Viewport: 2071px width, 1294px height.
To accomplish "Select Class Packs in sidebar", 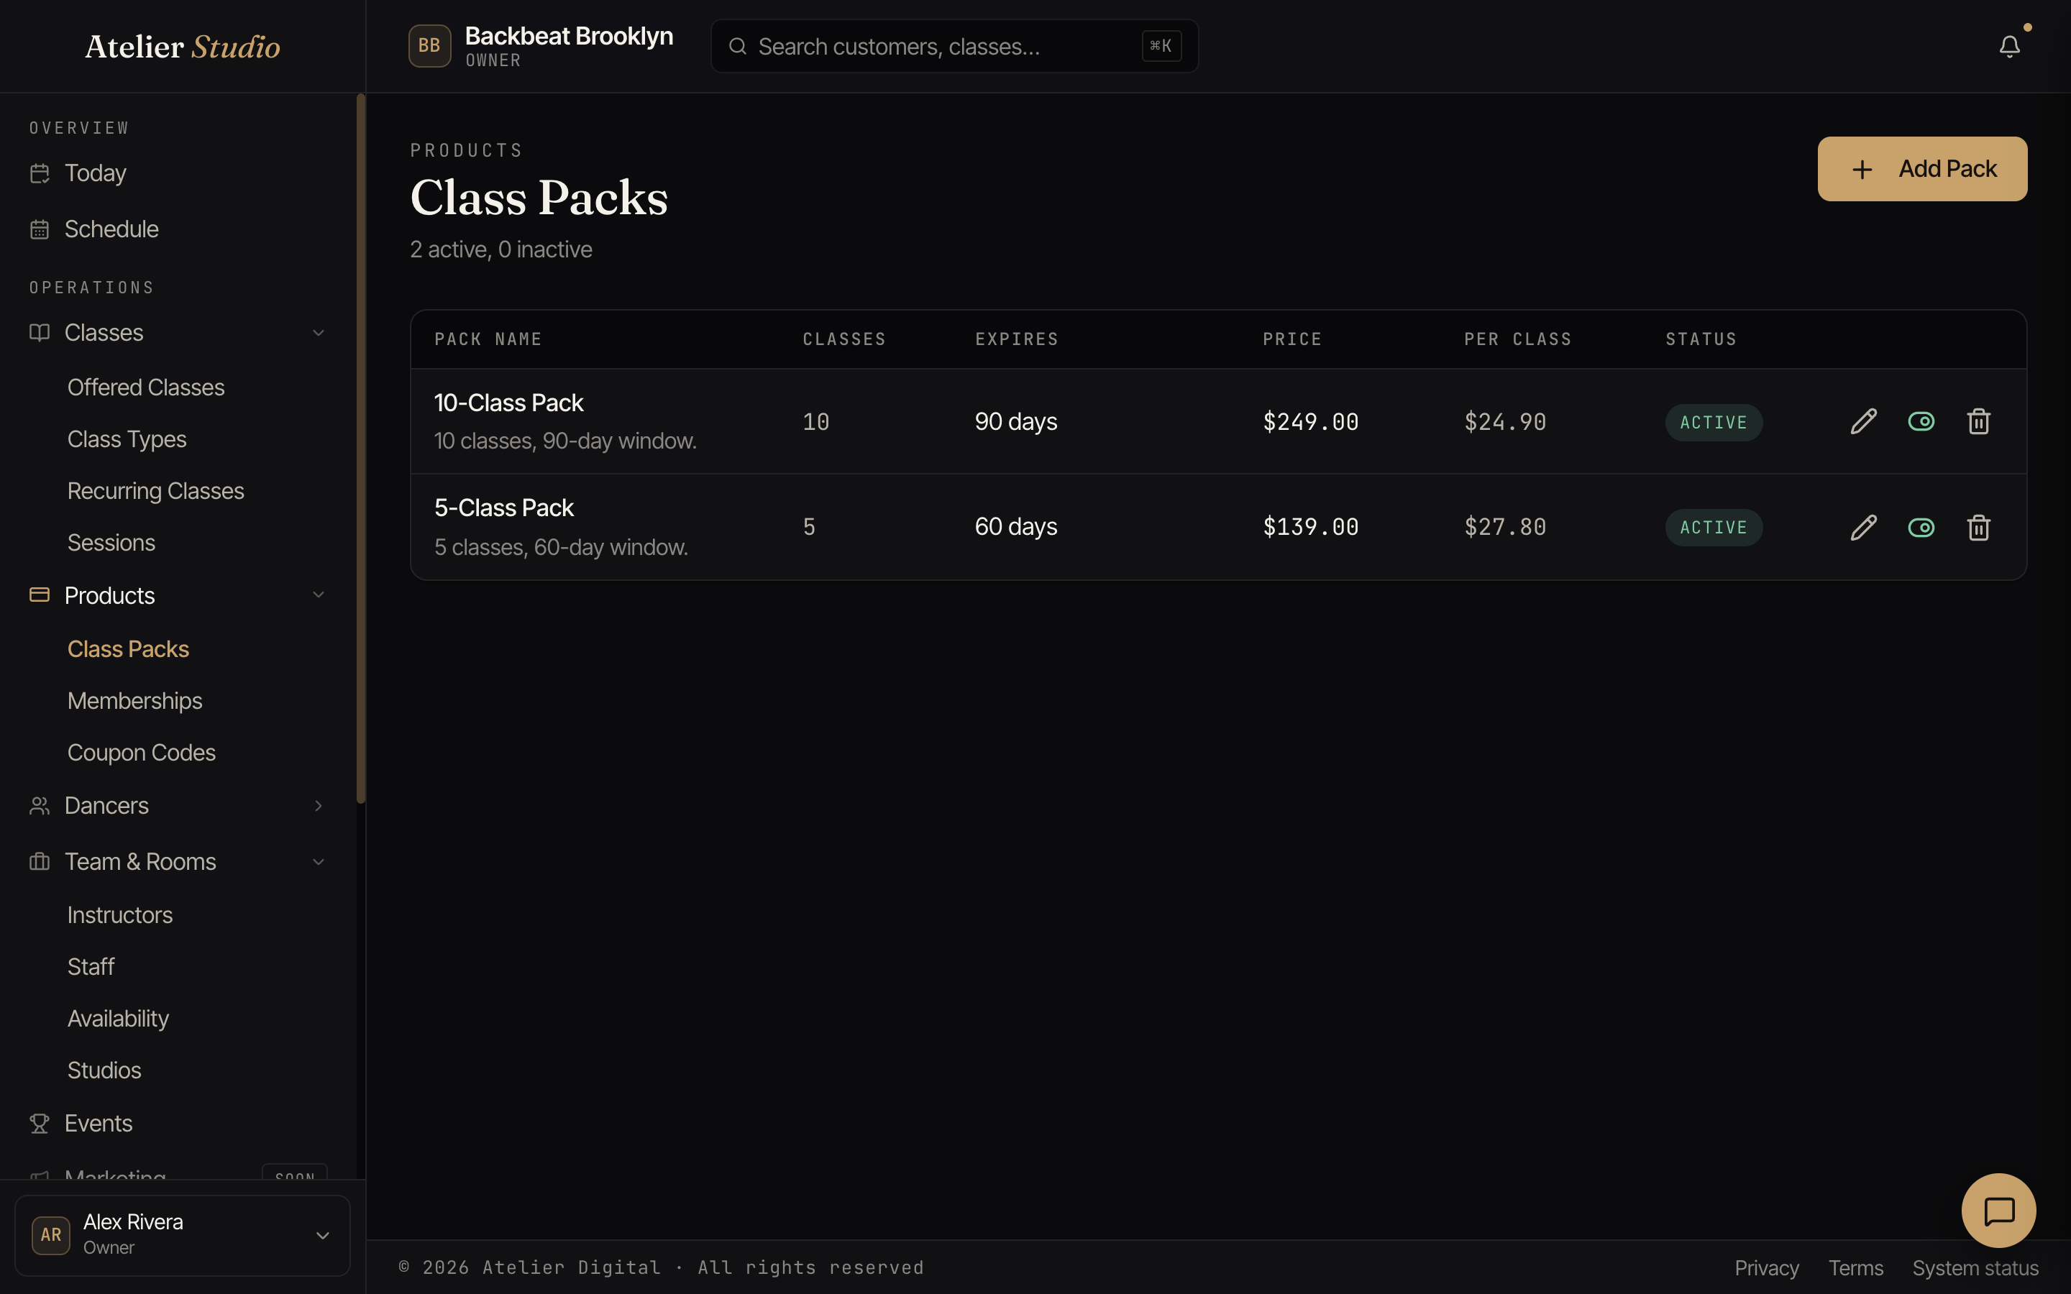I will (x=129, y=648).
